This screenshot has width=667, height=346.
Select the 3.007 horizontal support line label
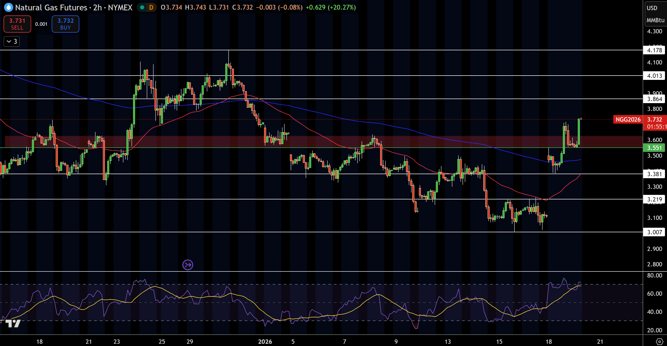pos(655,232)
